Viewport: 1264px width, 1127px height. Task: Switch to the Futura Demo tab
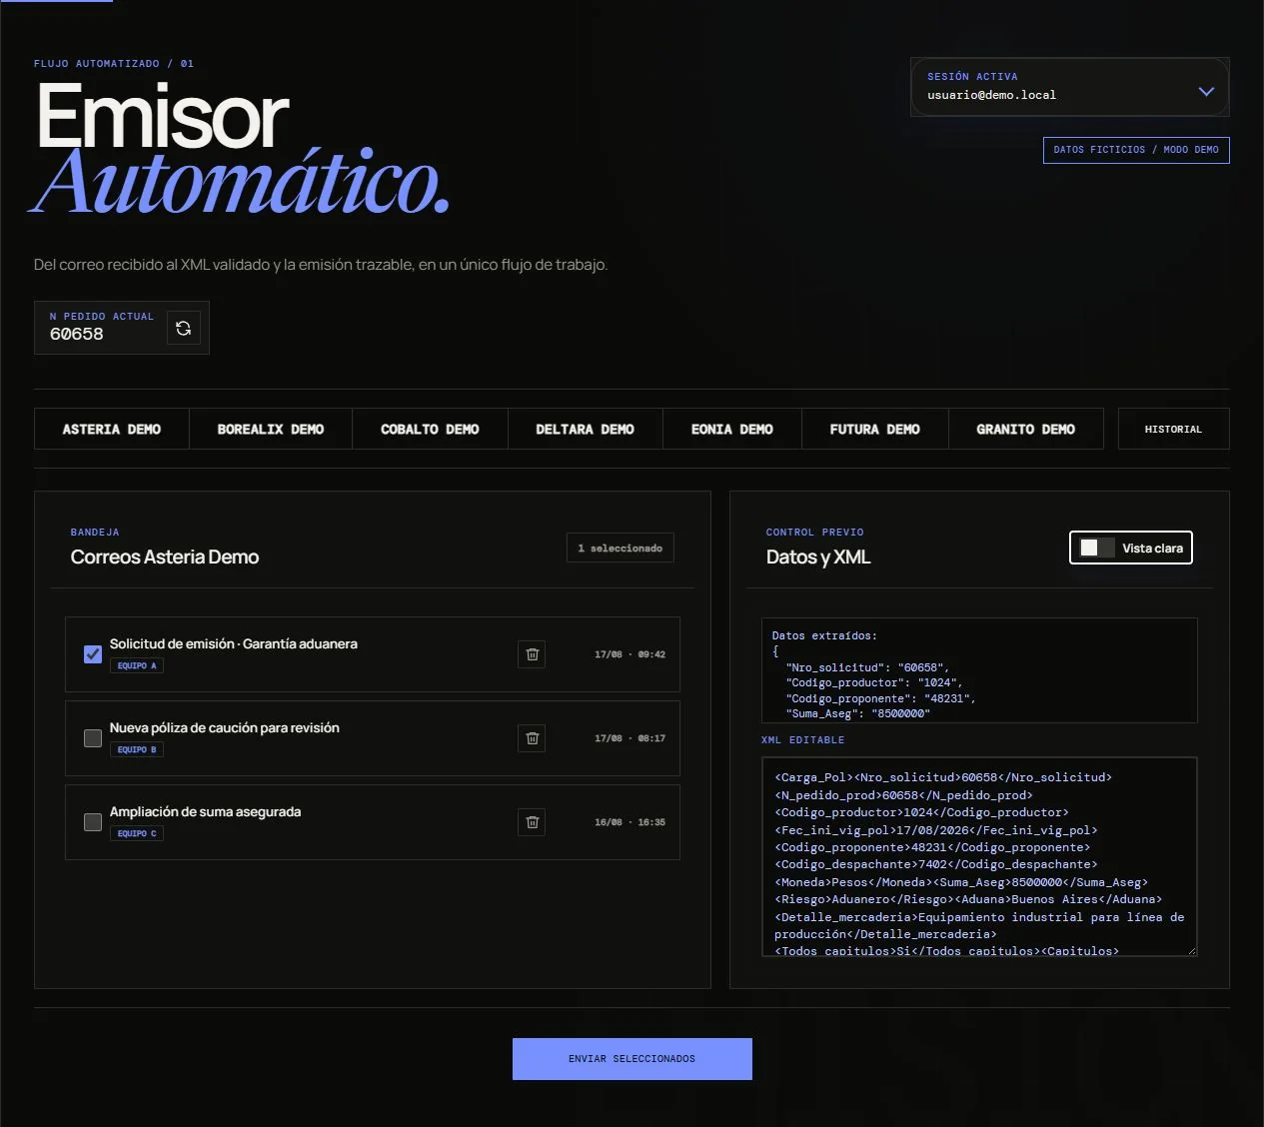pyautogui.click(x=875, y=429)
